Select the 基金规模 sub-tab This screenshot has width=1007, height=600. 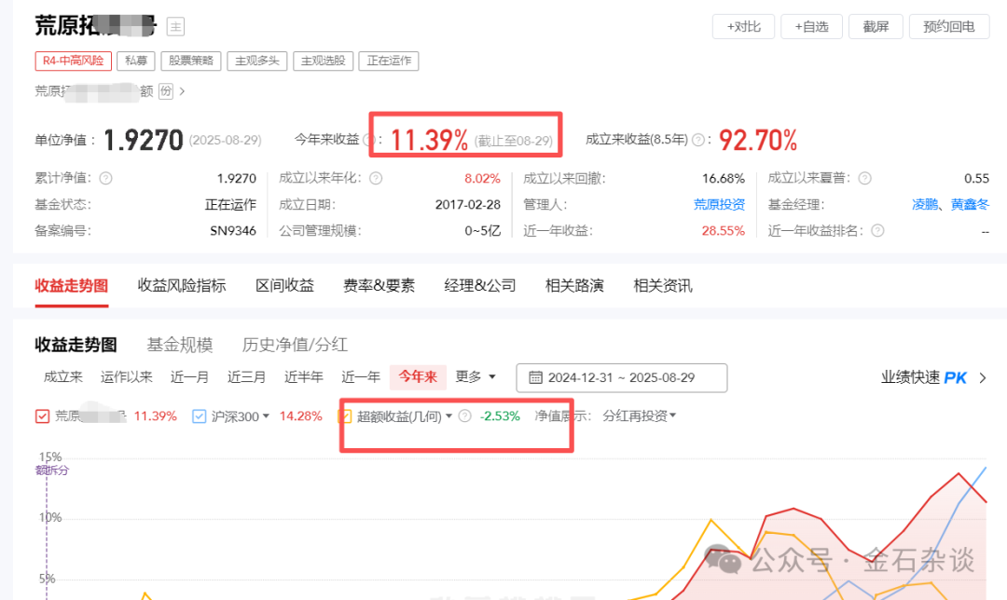[180, 345]
